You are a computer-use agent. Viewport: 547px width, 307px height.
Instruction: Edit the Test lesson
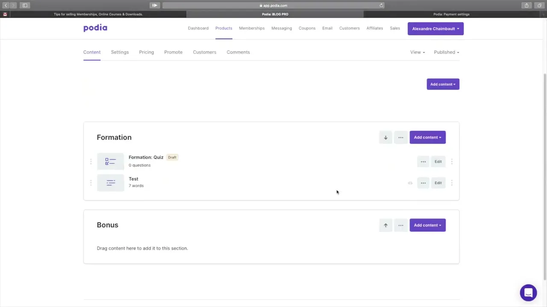pyautogui.click(x=438, y=183)
